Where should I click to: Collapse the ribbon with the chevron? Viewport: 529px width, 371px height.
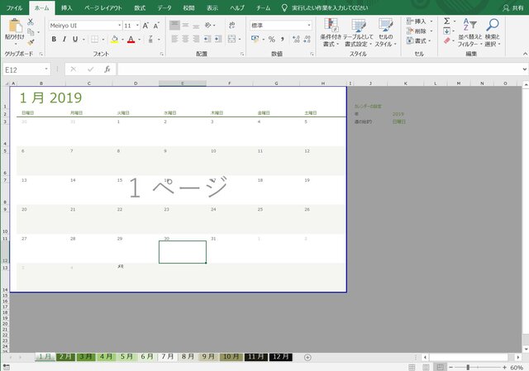tap(525, 54)
